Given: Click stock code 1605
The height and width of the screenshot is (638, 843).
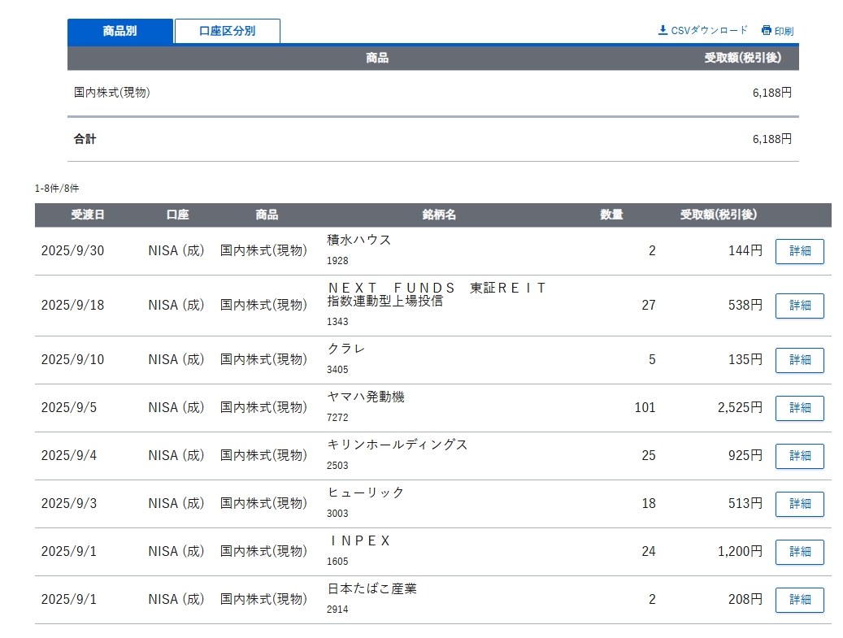Looking at the screenshot, I should (337, 561).
